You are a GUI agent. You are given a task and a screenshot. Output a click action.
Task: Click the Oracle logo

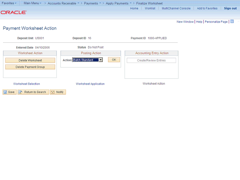point(13,12)
